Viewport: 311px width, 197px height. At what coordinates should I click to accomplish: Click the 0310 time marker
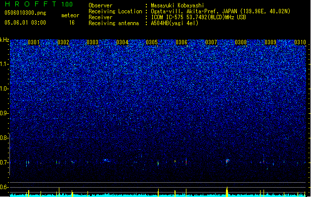pos(300,42)
